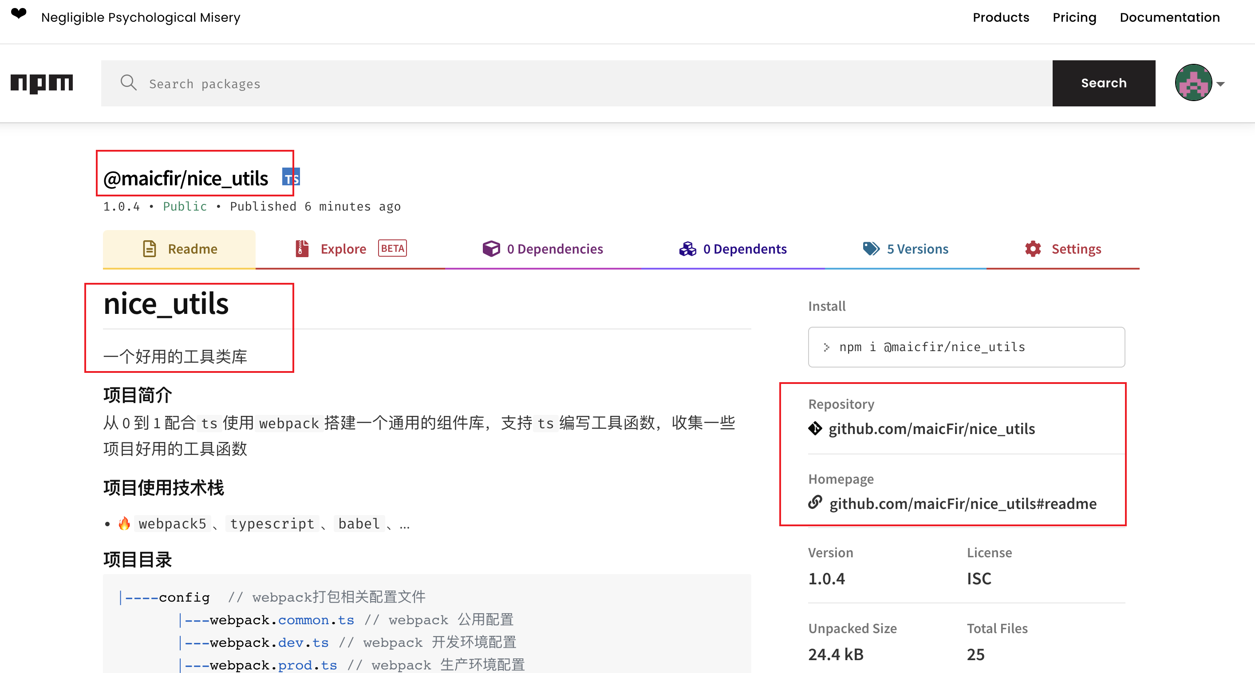The image size is (1255, 673).
Task: Click the Versions tag icon
Action: [x=871, y=249]
